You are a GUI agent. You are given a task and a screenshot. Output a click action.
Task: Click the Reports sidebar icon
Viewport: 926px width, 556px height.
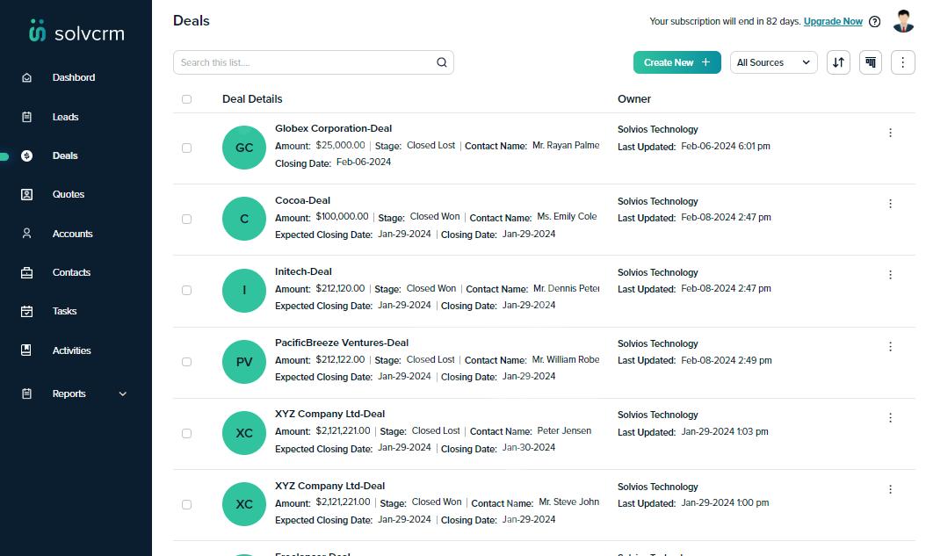[26, 394]
